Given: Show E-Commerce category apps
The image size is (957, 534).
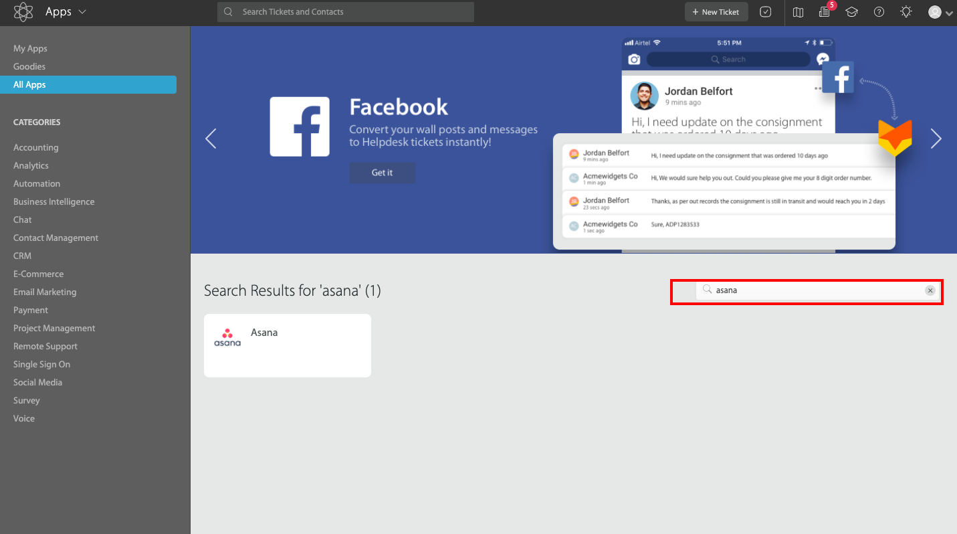Looking at the screenshot, I should pyautogui.click(x=39, y=274).
